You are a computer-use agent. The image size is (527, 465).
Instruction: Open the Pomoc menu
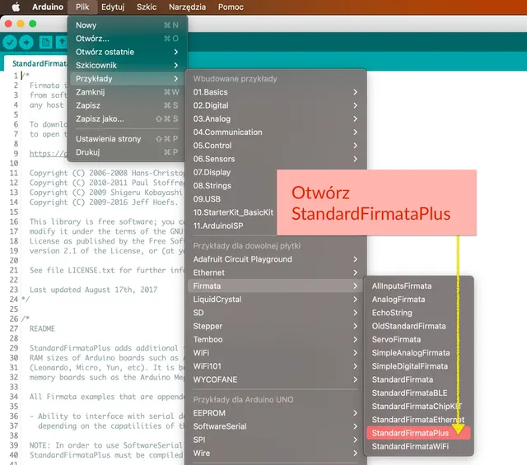click(231, 7)
